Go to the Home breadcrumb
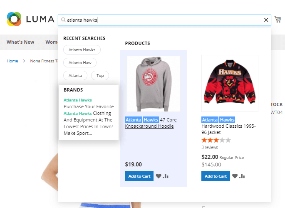 click(12, 61)
